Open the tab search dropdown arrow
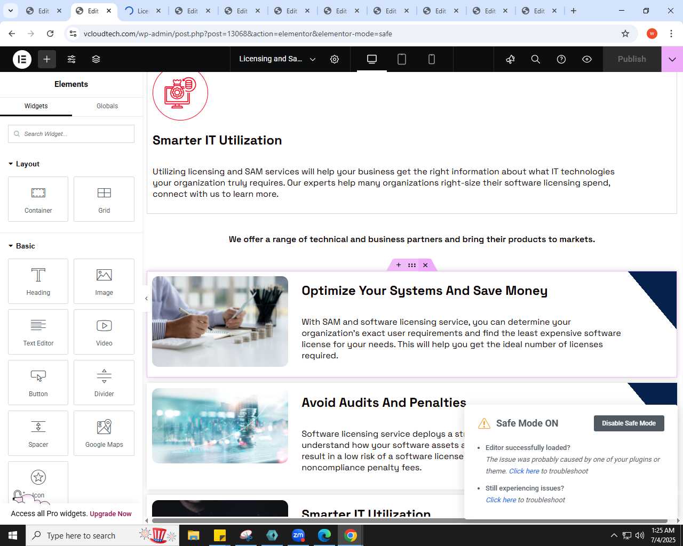The width and height of the screenshot is (683, 546). tap(10, 11)
